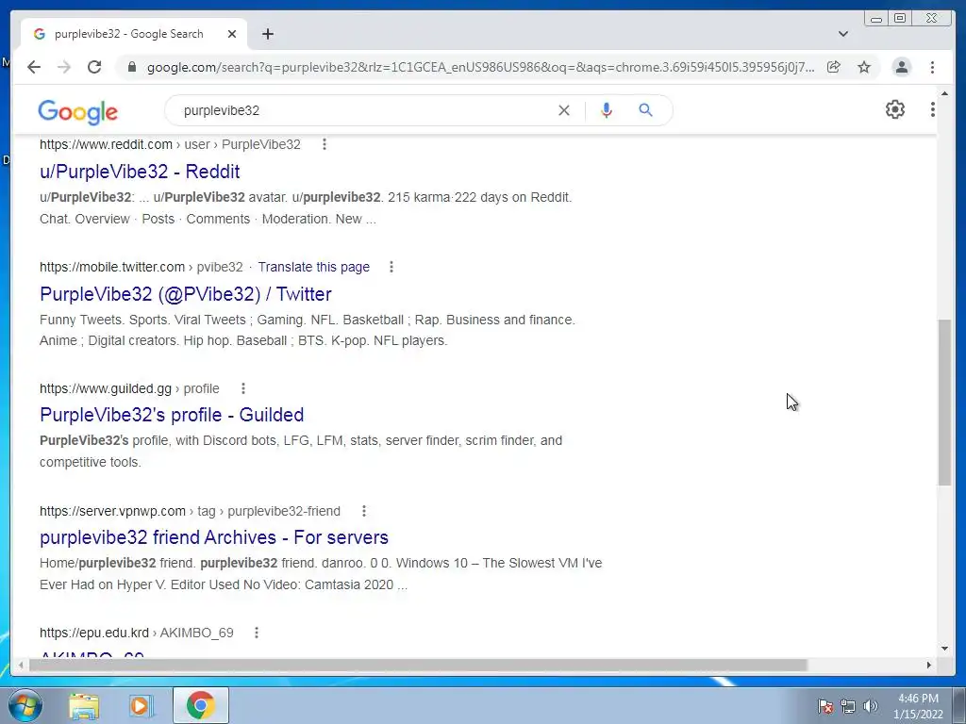
Task: Expand the tab search dropdown arrow
Action: coord(843,34)
